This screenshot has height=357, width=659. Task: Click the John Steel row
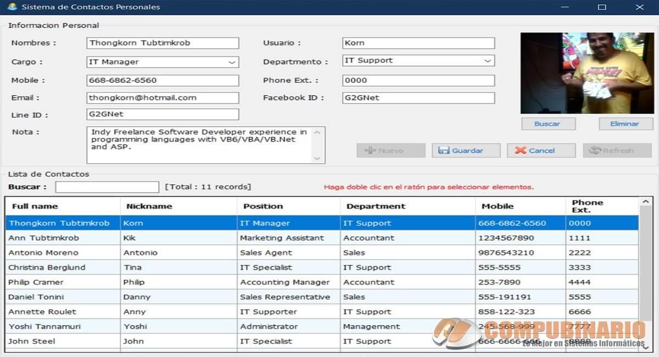coord(322,341)
